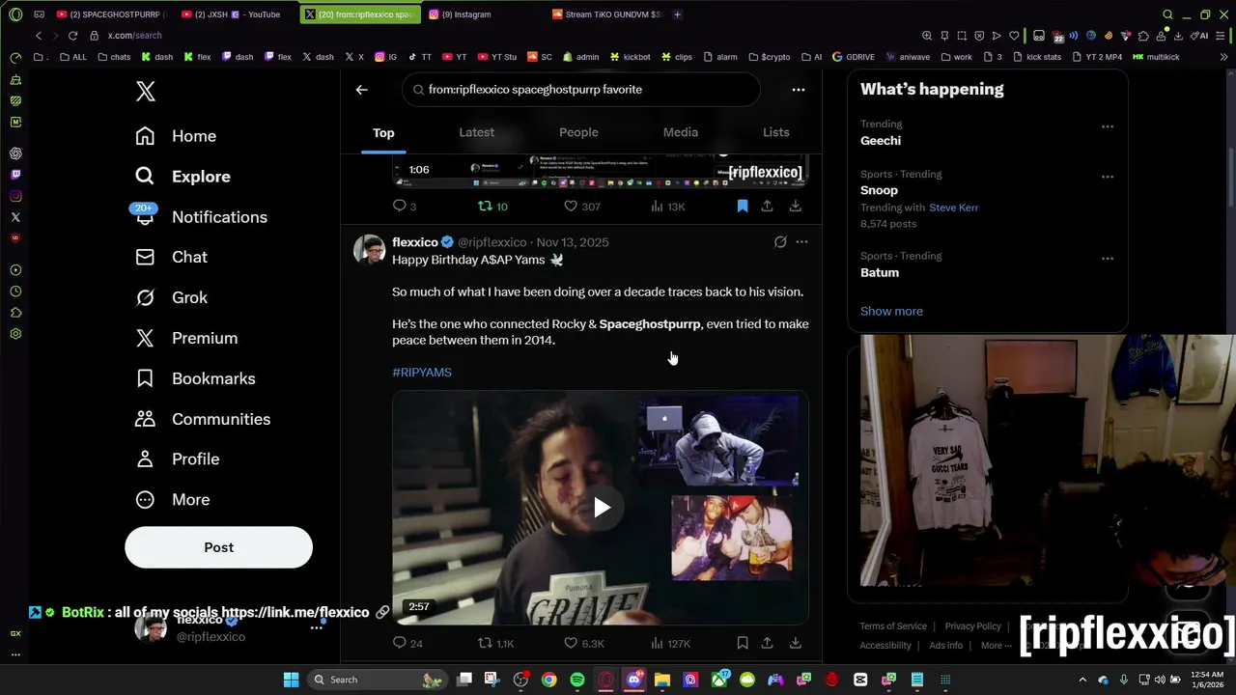The height and width of the screenshot is (695, 1236).
Task: Play the 2:57 video
Action: (x=602, y=508)
